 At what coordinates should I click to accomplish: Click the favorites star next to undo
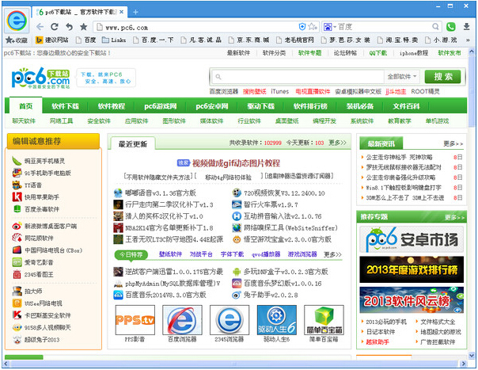click(x=84, y=27)
